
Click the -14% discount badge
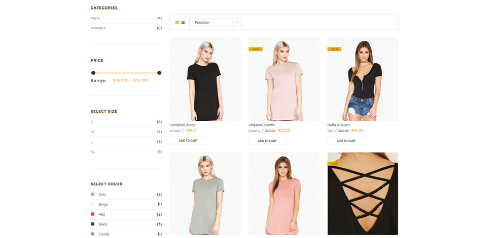pyautogui.click(x=256, y=49)
